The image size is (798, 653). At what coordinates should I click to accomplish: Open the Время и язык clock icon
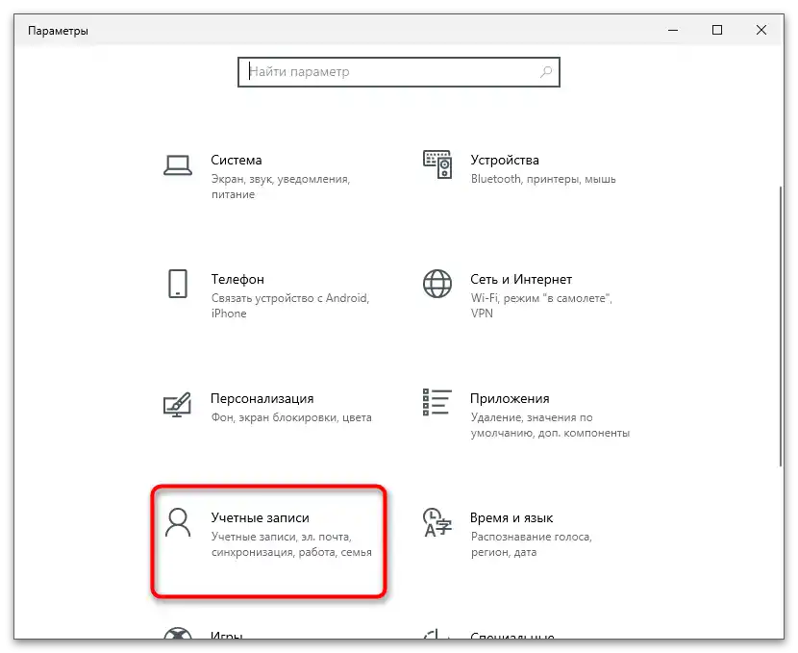coord(437,523)
